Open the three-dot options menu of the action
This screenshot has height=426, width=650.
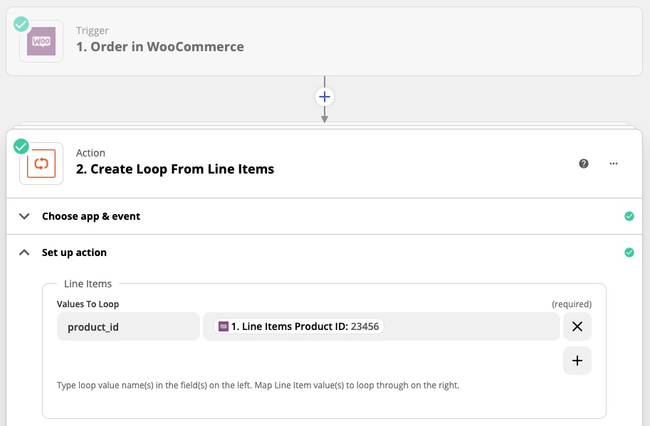click(x=614, y=164)
